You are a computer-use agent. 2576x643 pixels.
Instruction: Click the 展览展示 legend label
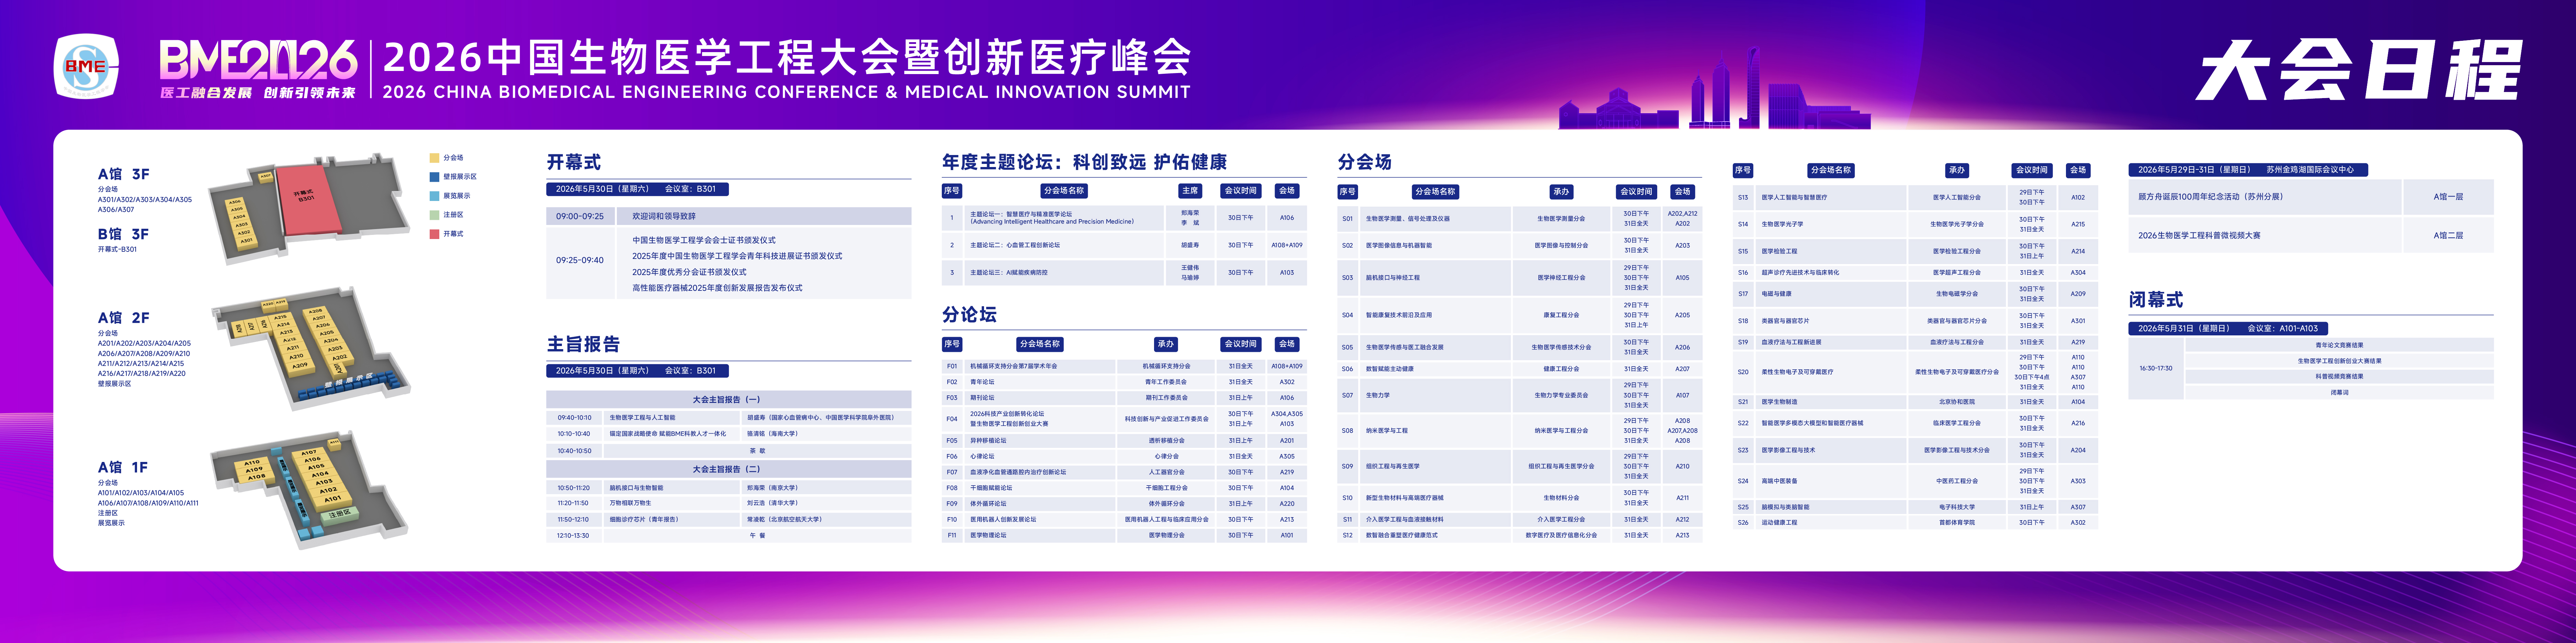[x=457, y=196]
